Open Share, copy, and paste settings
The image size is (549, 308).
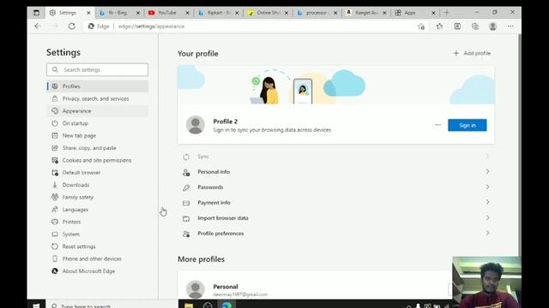point(98,148)
